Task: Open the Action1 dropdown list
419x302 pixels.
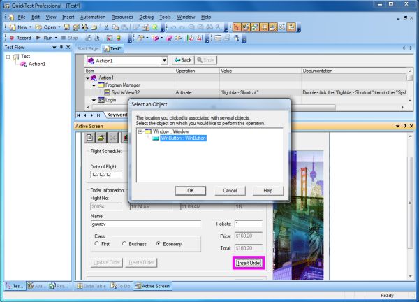Action: tap(164, 61)
